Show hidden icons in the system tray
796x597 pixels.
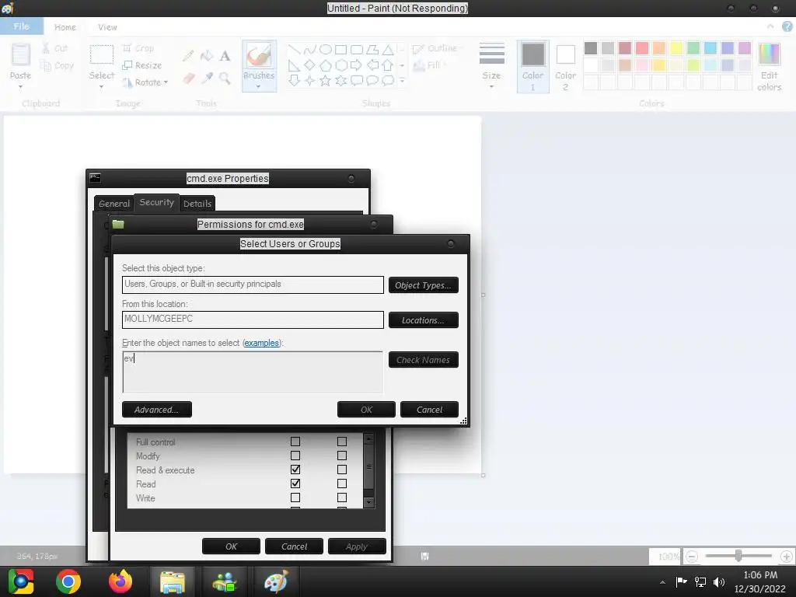coord(662,582)
